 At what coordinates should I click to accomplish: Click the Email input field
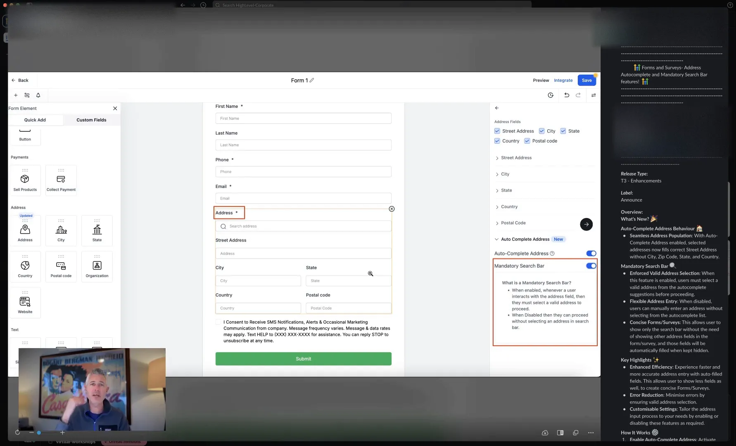[x=303, y=198]
